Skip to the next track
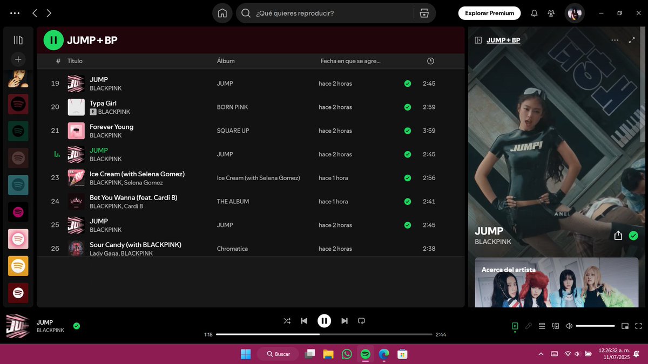Viewport: 648px width, 364px height. point(345,321)
